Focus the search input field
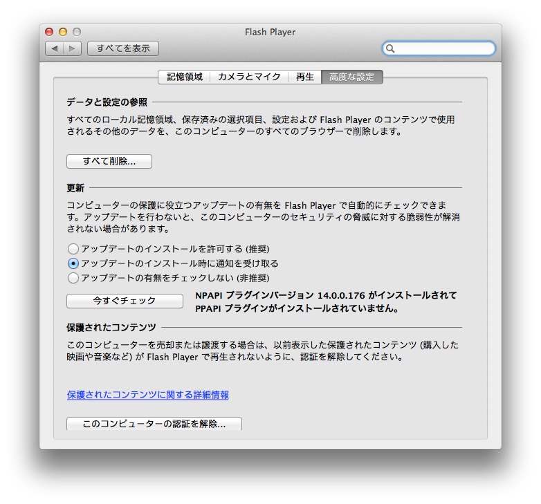Screen dimensions: 541x504 coord(439,48)
